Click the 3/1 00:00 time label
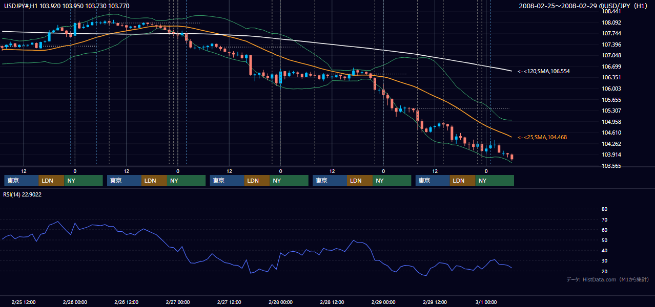The width and height of the screenshot is (655, 307). pyautogui.click(x=486, y=302)
